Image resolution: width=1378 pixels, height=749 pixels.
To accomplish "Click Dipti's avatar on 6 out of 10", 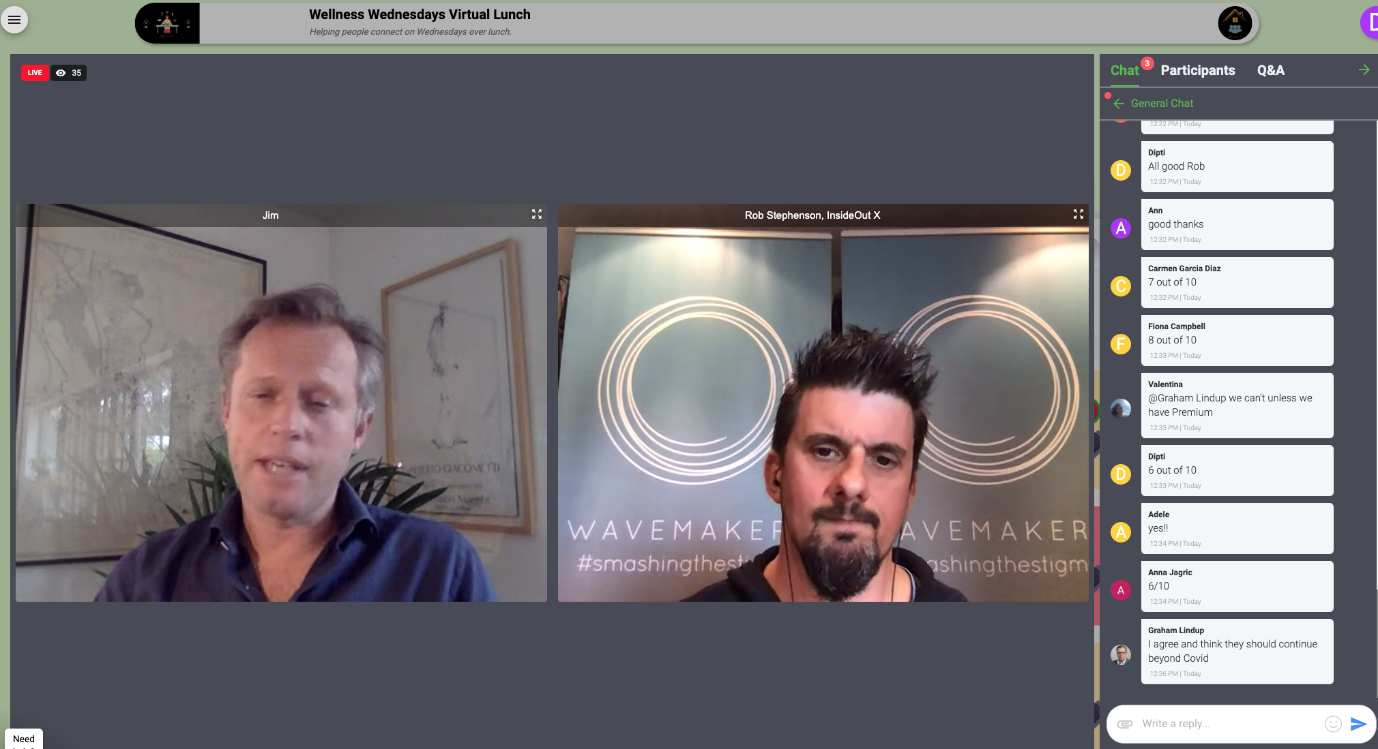I will [x=1121, y=474].
